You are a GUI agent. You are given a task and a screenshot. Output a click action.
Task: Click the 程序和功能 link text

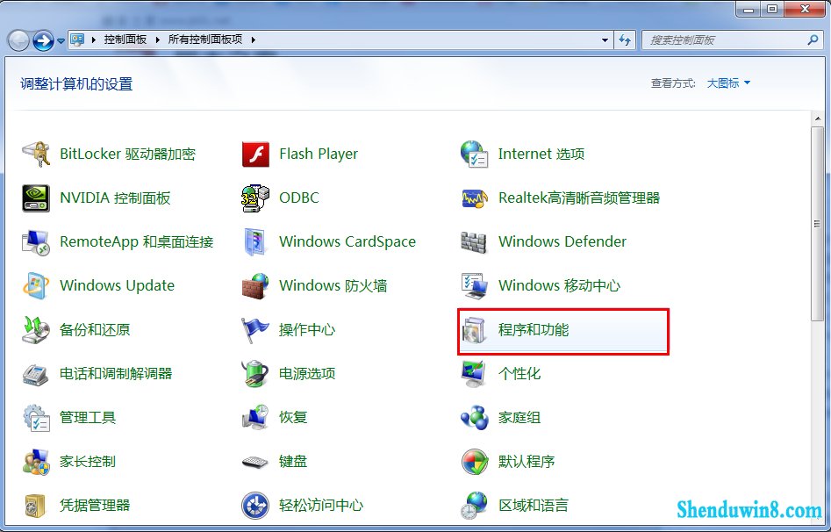pyautogui.click(x=534, y=330)
